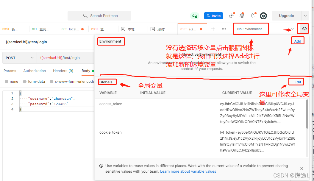This screenshot has width=314, height=181.
Task: Click the cookie_token variable name
Action: [110, 132]
